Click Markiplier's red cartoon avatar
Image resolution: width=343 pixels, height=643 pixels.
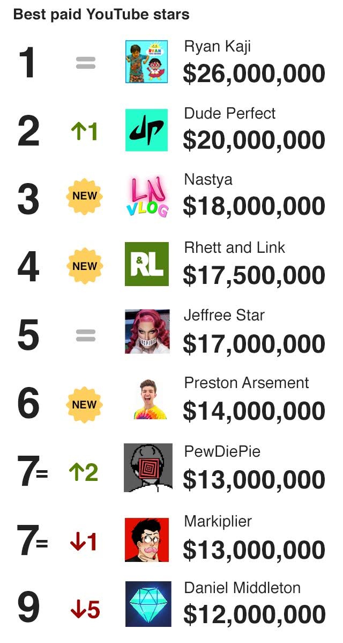[x=147, y=539]
